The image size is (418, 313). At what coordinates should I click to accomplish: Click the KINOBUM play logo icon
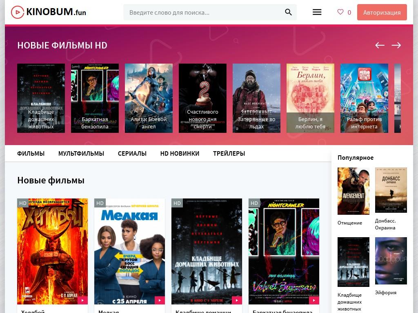click(x=17, y=12)
